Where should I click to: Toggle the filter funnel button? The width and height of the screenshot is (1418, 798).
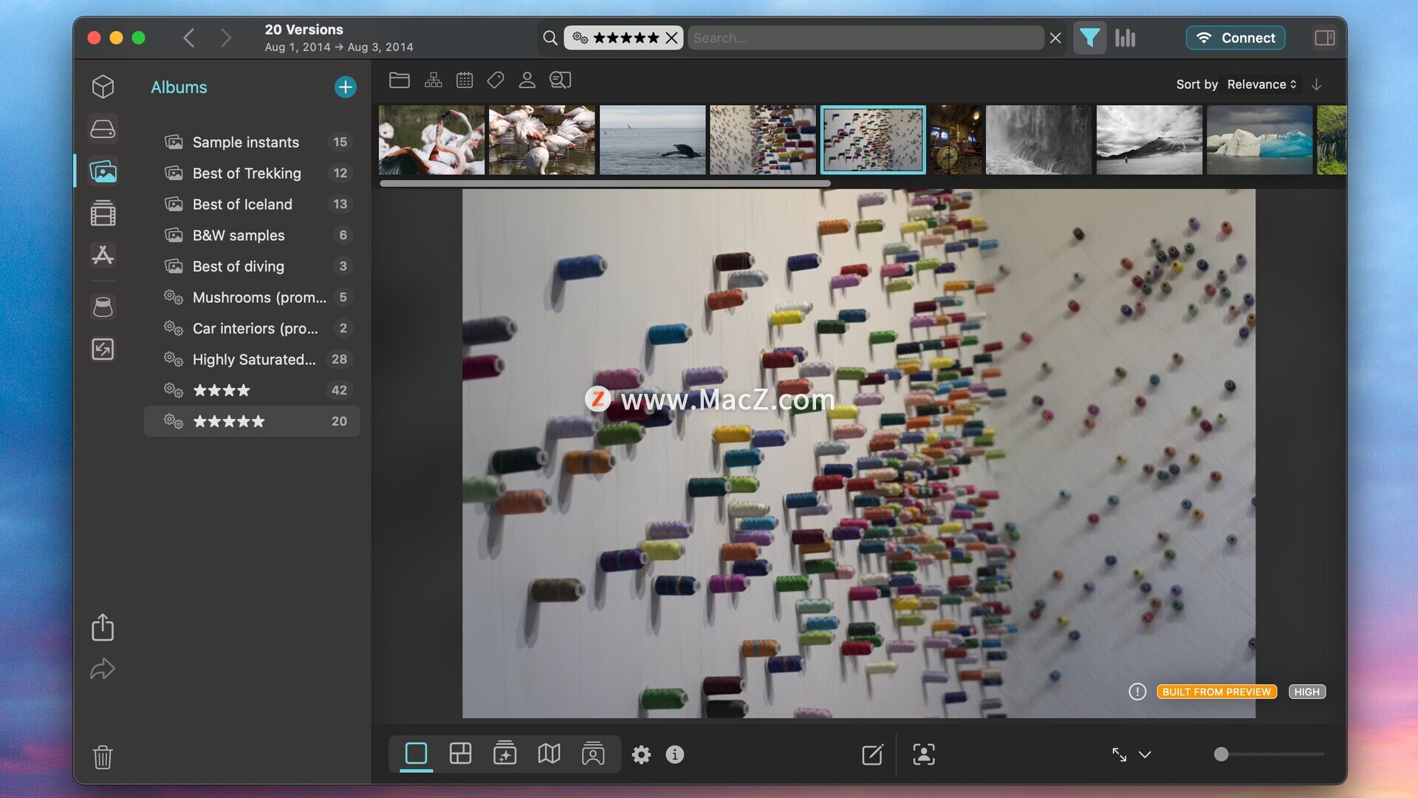pos(1089,38)
